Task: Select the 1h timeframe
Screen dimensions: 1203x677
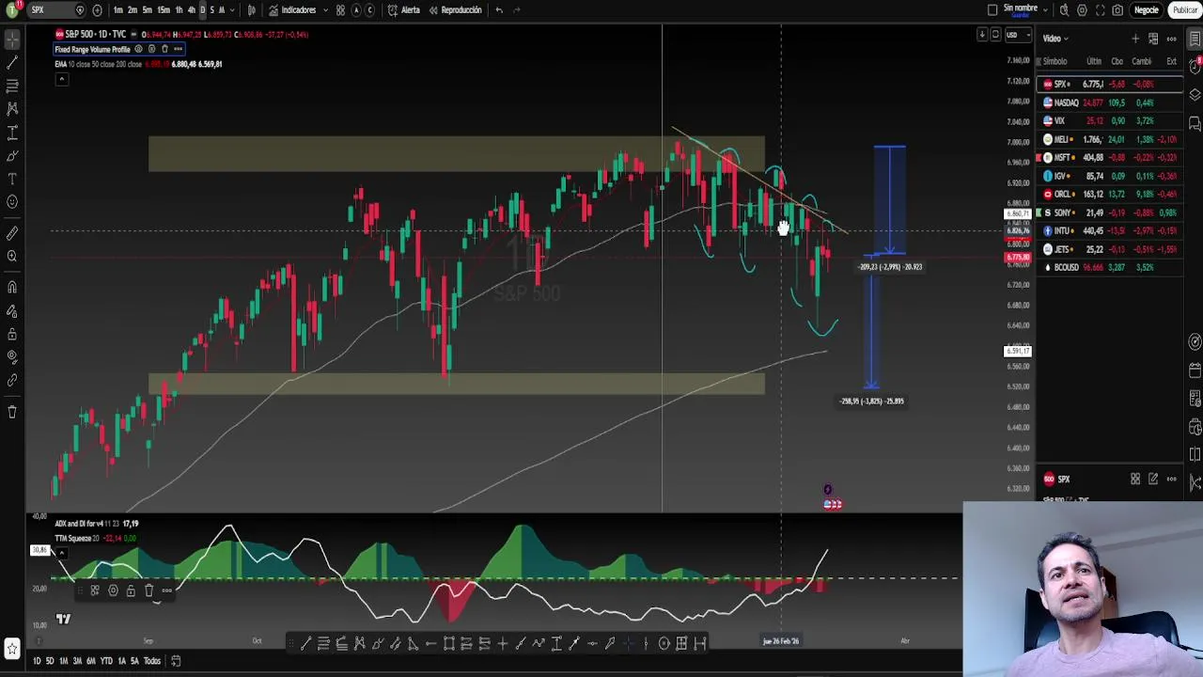Action: click(x=179, y=10)
